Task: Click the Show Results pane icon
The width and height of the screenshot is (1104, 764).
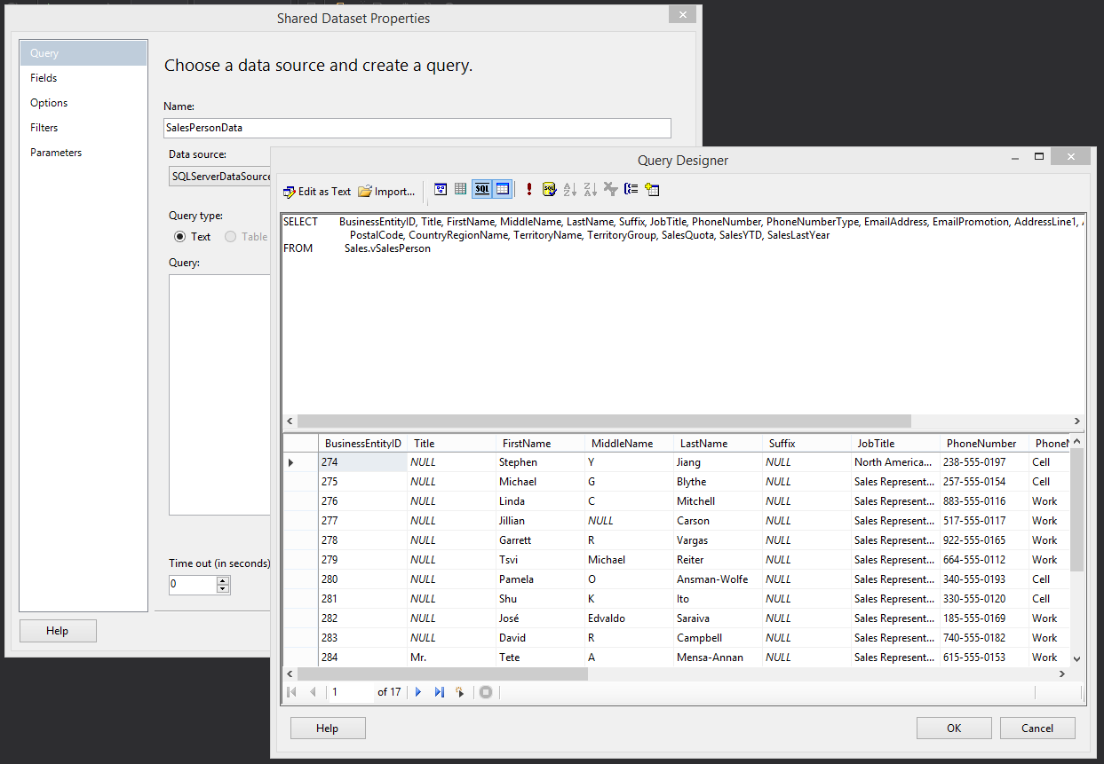Action: (501, 189)
